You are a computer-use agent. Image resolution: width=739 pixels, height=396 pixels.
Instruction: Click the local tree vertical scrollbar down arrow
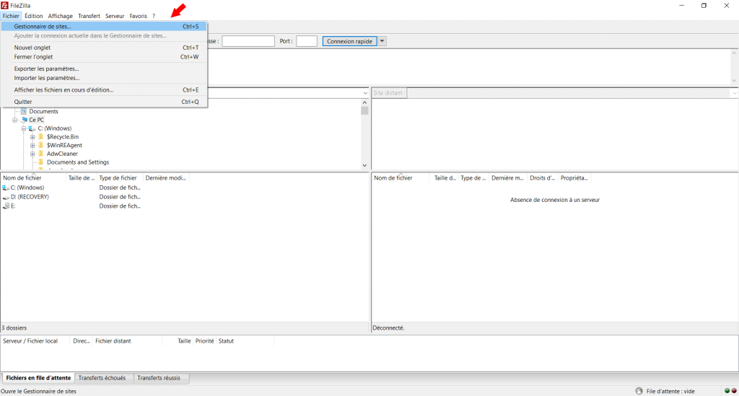[x=364, y=165]
